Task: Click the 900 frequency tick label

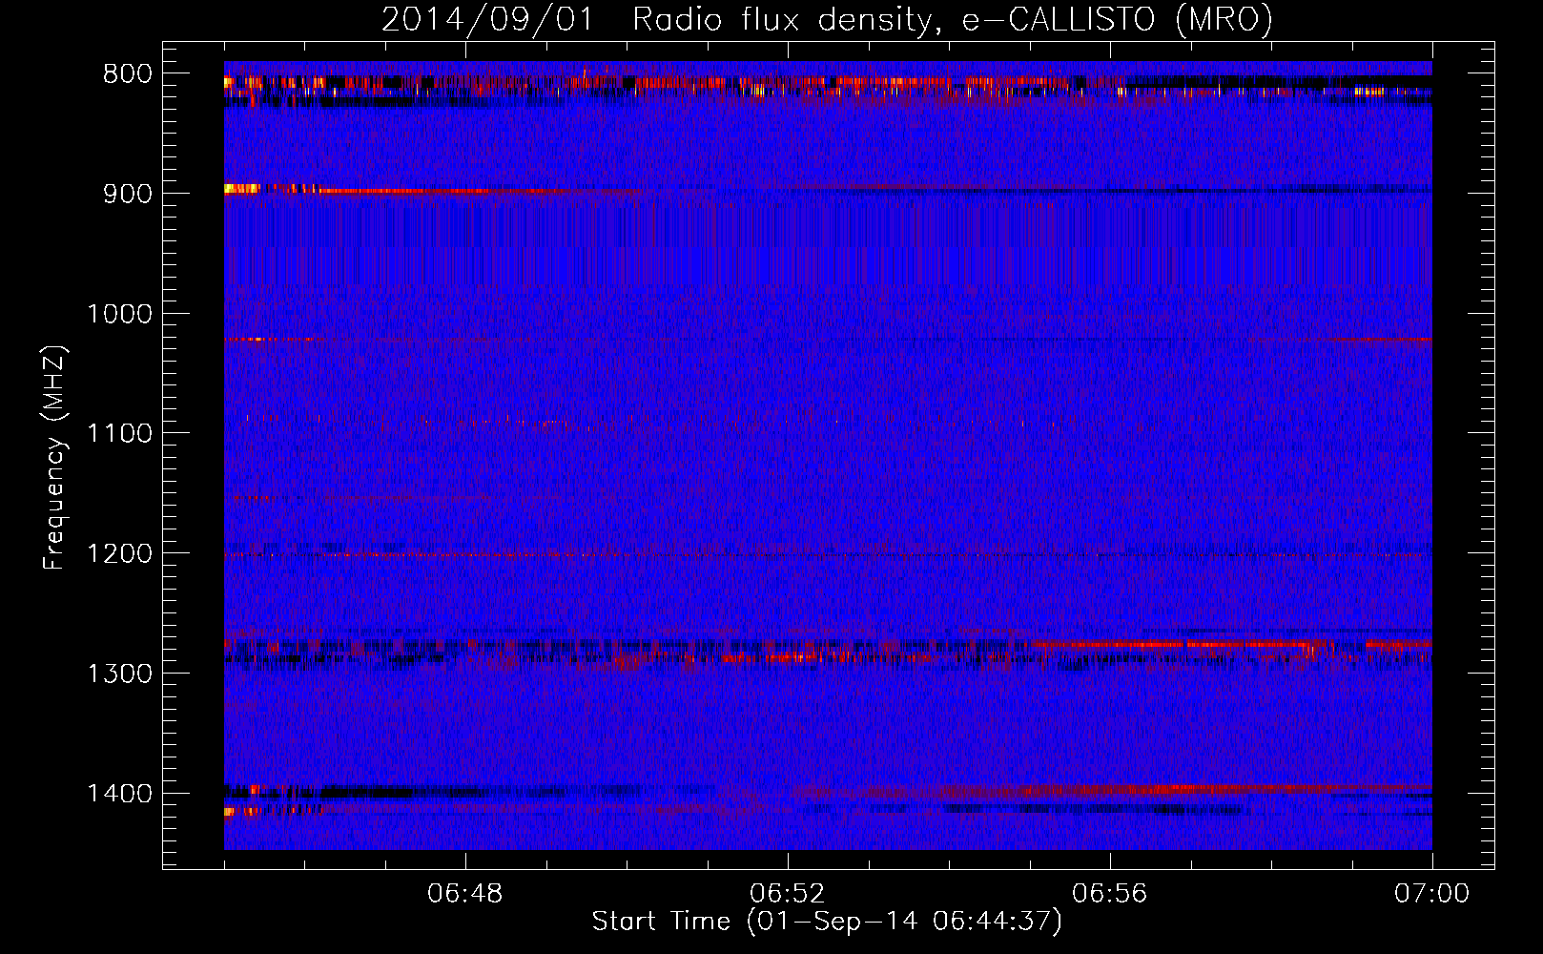Action: coord(128,194)
